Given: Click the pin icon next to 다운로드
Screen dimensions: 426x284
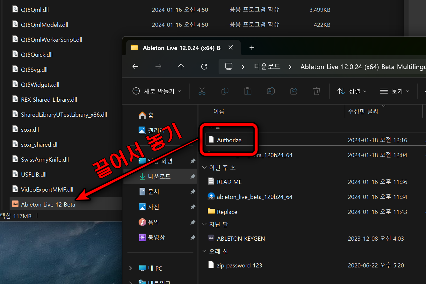Looking at the screenshot, I should (193, 176).
